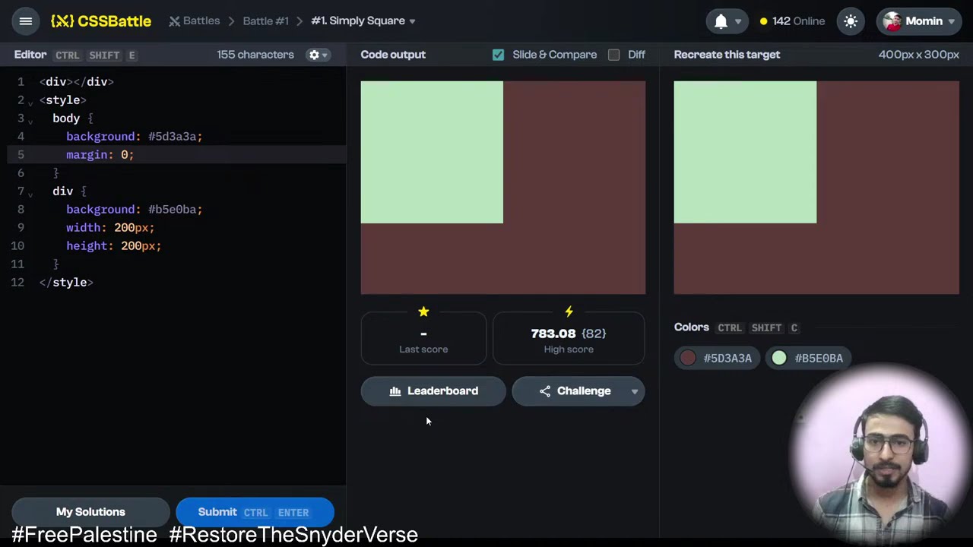Toggle Slide & Compare checkbox

coord(498,55)
